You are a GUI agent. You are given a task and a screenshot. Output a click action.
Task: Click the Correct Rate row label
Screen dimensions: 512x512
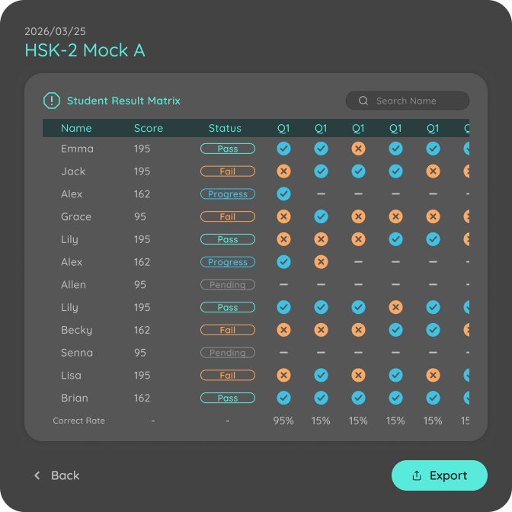[78, 421]
